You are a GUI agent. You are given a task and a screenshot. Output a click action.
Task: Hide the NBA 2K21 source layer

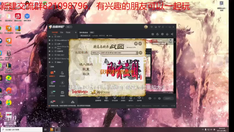click(49, 55)
